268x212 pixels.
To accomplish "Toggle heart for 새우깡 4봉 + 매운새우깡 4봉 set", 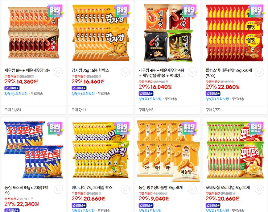I will coord(192,72).
